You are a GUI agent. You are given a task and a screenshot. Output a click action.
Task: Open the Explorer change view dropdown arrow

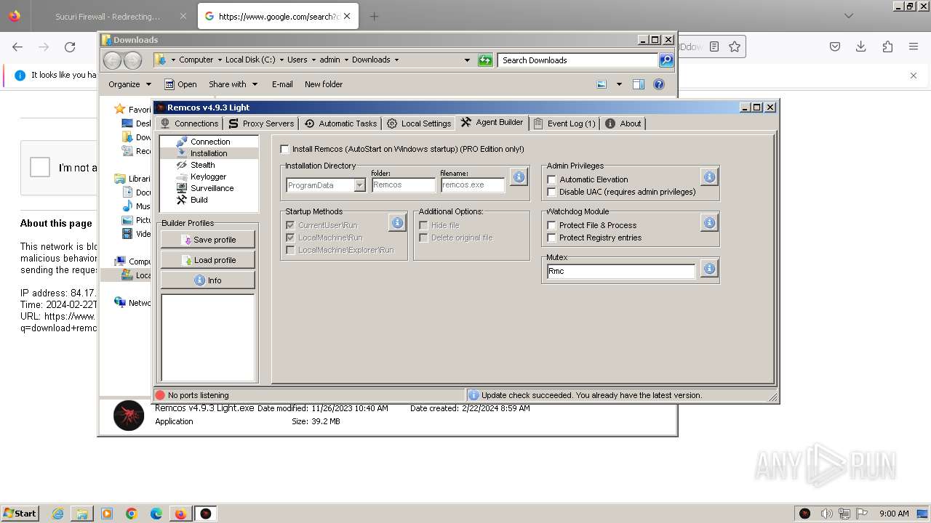(x=619, y=84)
